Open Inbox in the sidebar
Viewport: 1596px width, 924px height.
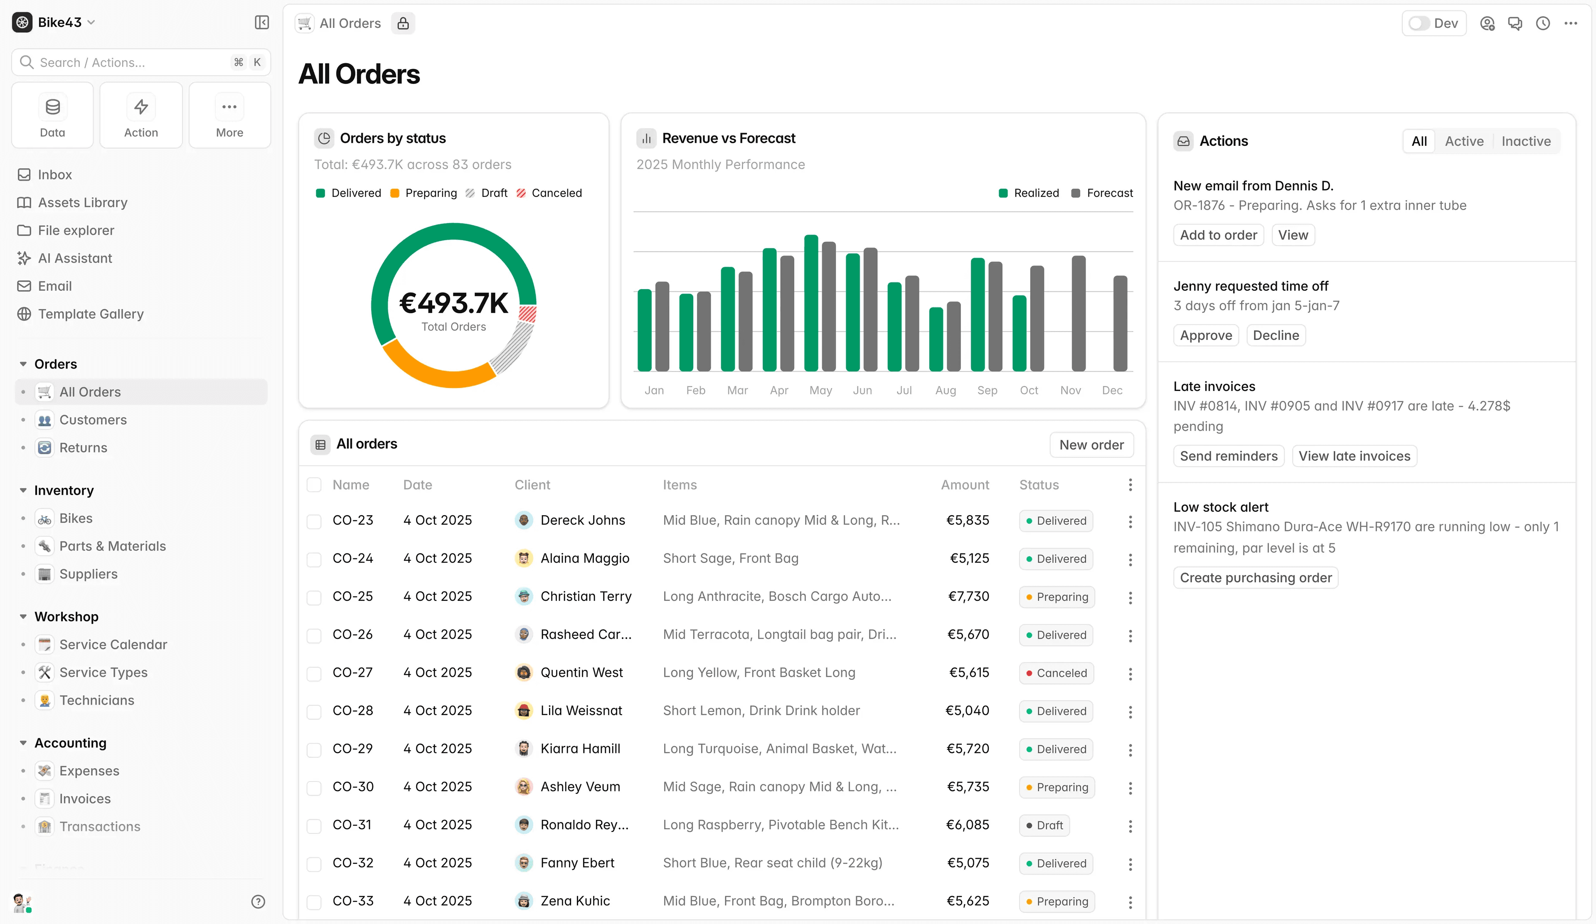[54, 174]
